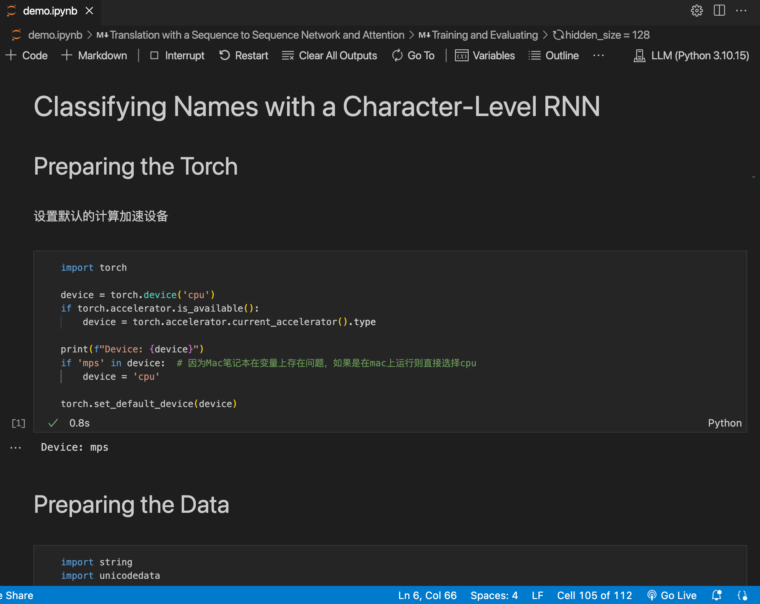Click the Go To spinner icon
The width and height of the screenshot is (760, 604).
click(397, 55)
